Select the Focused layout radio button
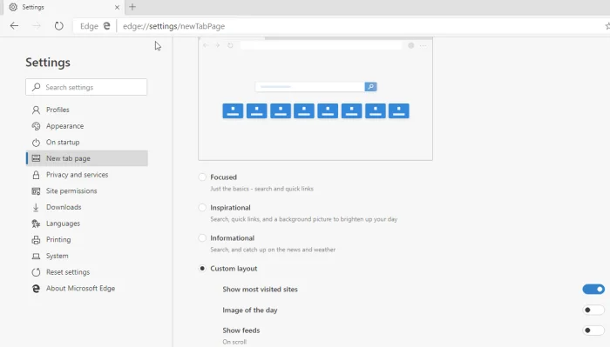Image resolution: width=610 pixels, height=347 pixels. [x=202, y=177]
